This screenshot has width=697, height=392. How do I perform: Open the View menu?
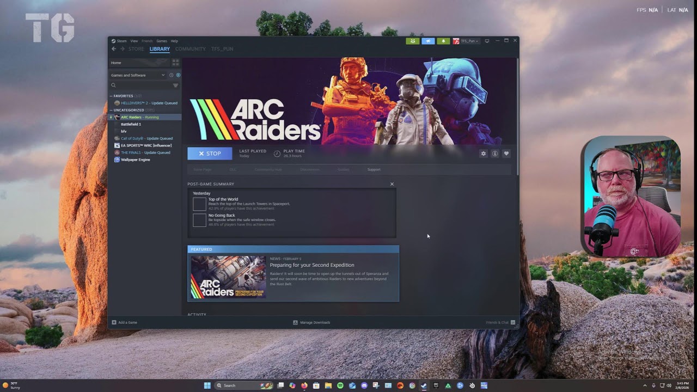(x=134, y=41)
